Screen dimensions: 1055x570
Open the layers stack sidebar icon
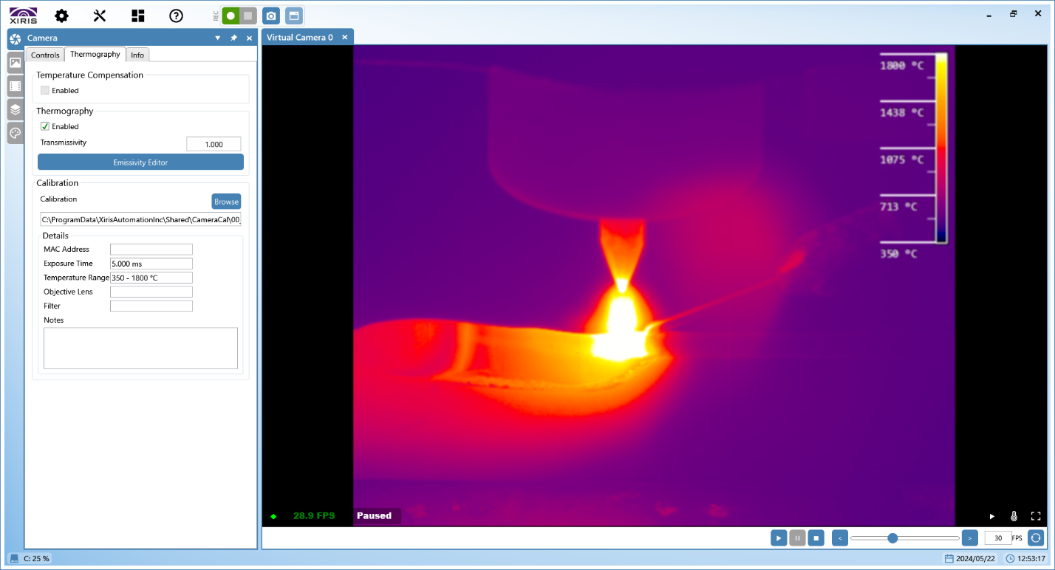pyautogui.click(x=15, y=110)
